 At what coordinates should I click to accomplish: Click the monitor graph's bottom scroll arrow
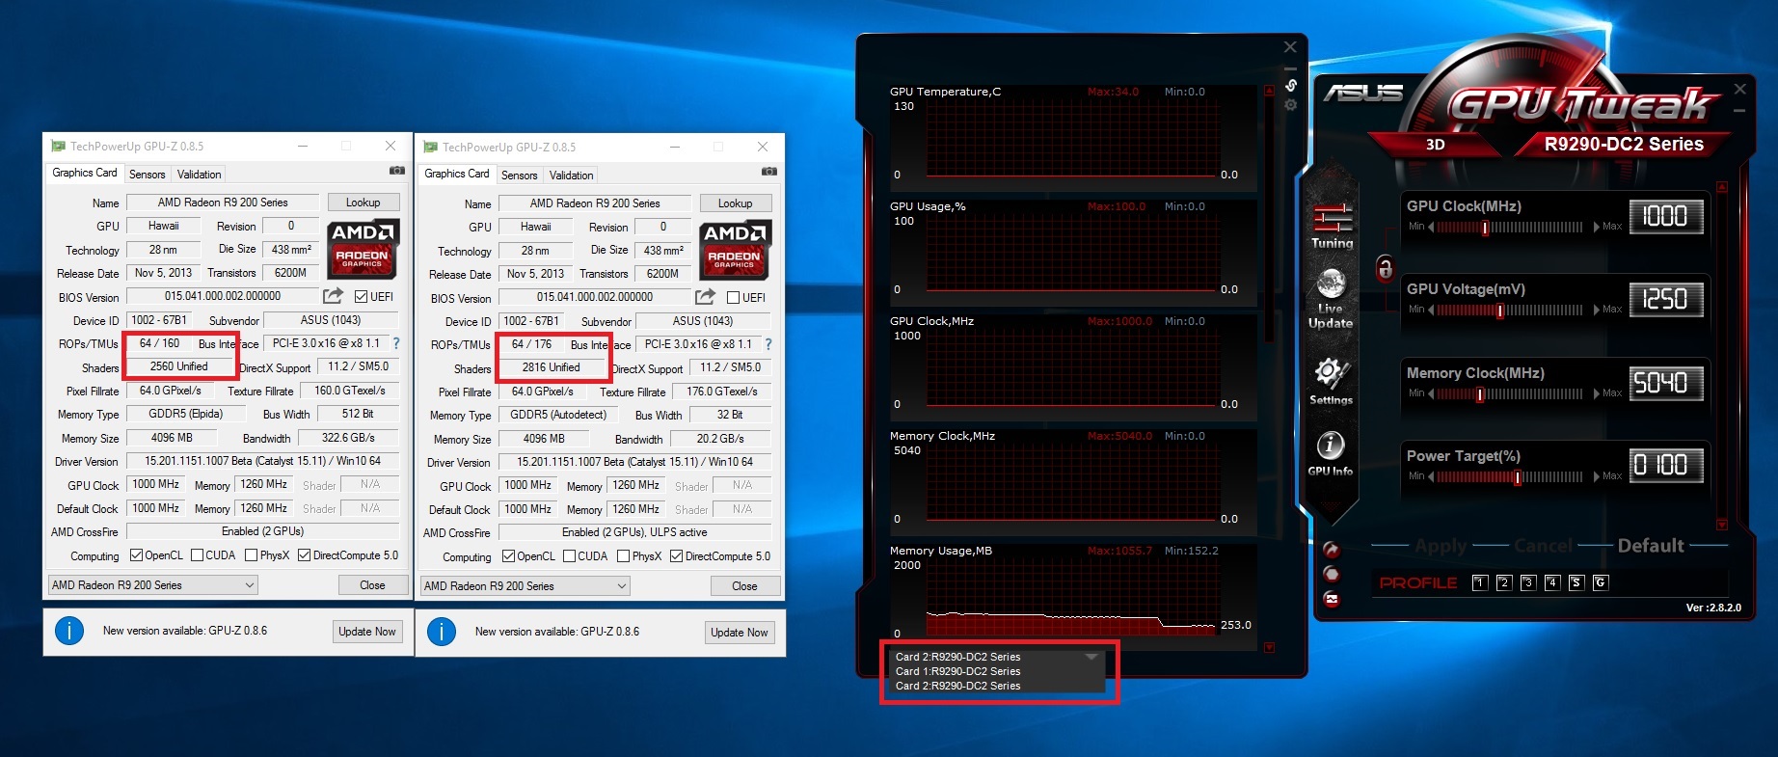coord(1269,648)
